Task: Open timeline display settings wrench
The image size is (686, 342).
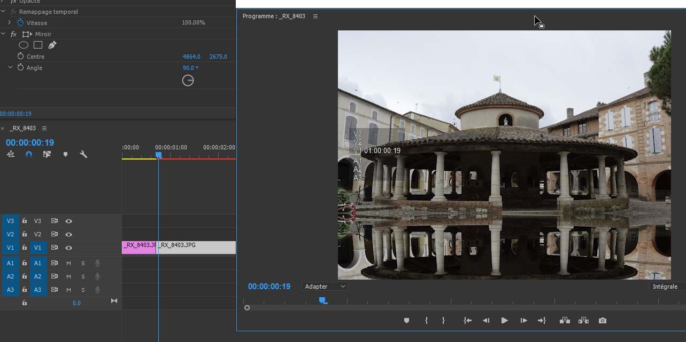Action: click(83, 154)
